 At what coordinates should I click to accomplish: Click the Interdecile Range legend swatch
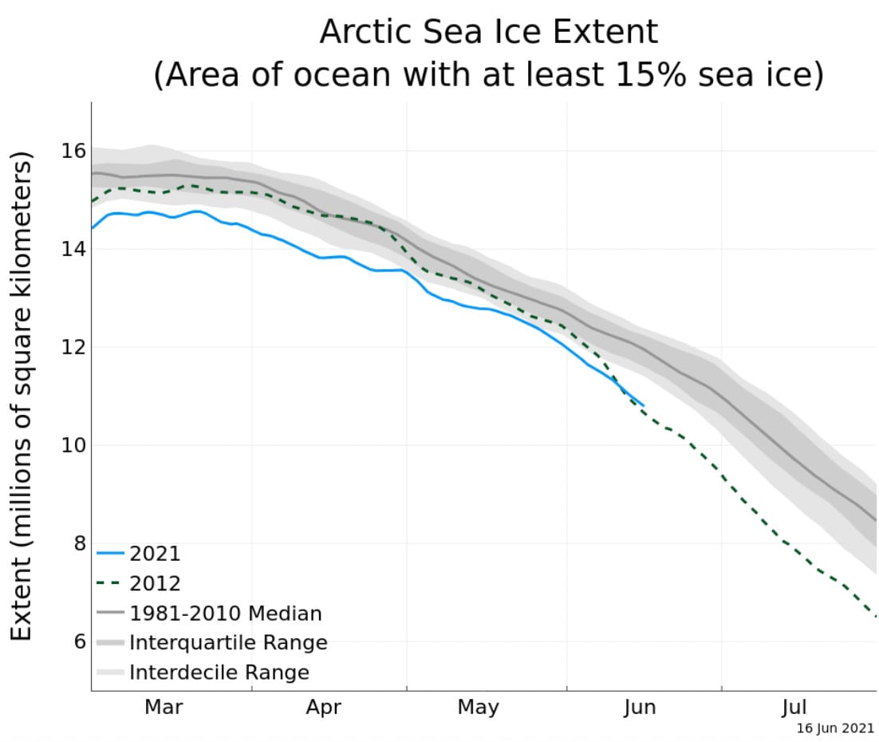click(111, 672)
